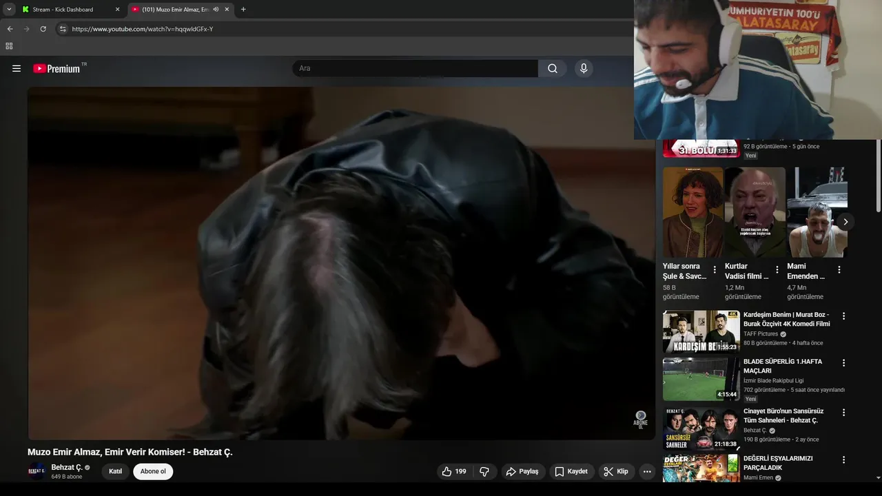This screenshot has height=496, width=882.
Task: Open options for DEĞERLİ EŞYALARIMIZI video
Action: click(x=843, y=459)
